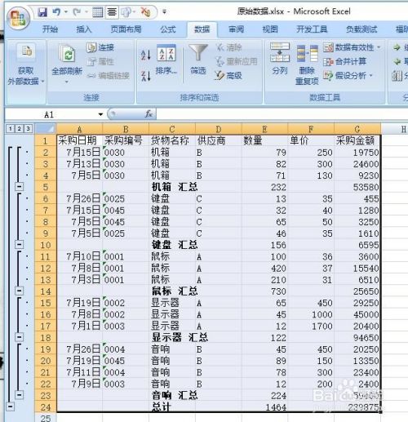Collapse the 键盘 汇总 group minus button
The image size is (408, 422).
click(19, 244)
